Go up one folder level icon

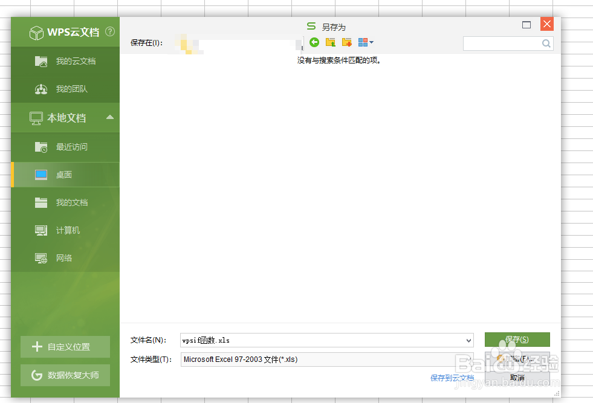pos(331,42)
